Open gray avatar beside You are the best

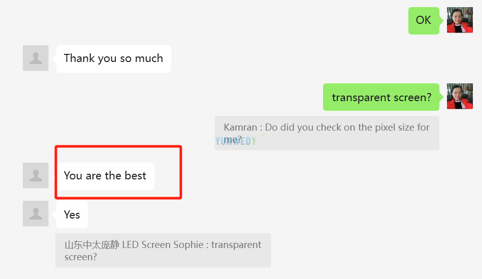click(x=36, y=175)
